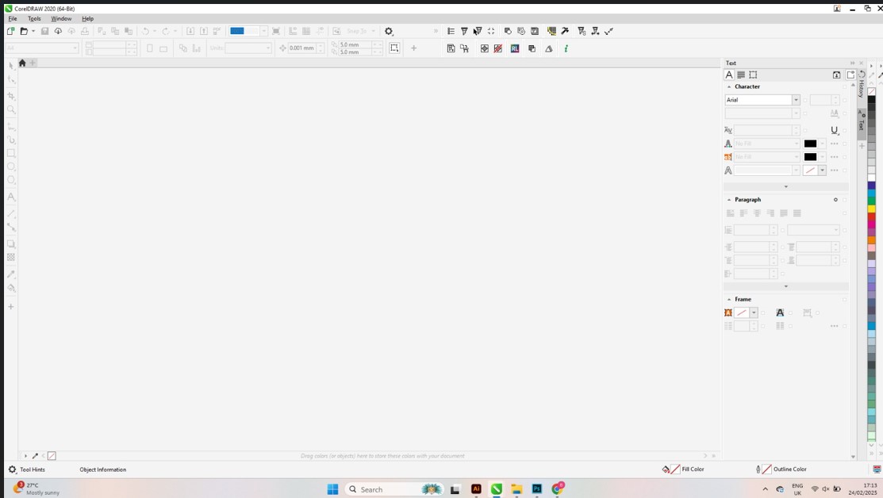
Task: Pick the black swatch in color palette
Action: [x=871, y=100]
